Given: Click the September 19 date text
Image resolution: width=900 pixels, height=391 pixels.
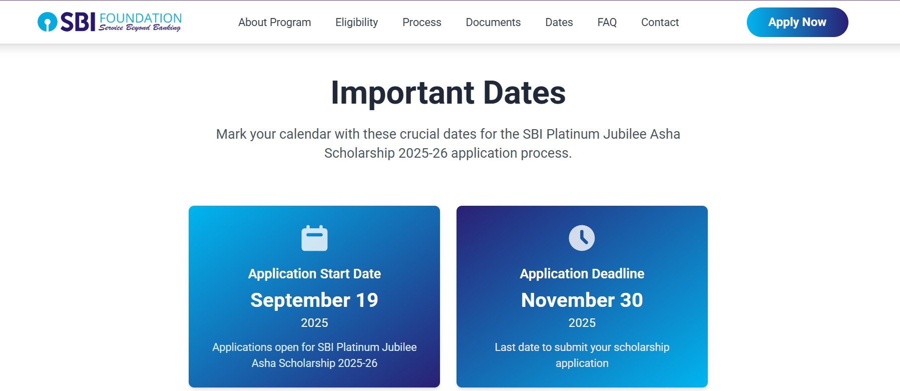Looking at the screenshot, I should [x=314, y=300].
